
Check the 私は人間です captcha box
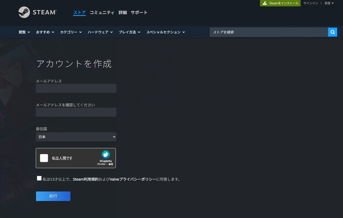44,158
